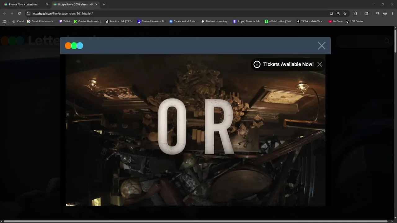Viewport: 397px width, 223px height.
Task: Reload the current page
Action: tap(19, 14)
